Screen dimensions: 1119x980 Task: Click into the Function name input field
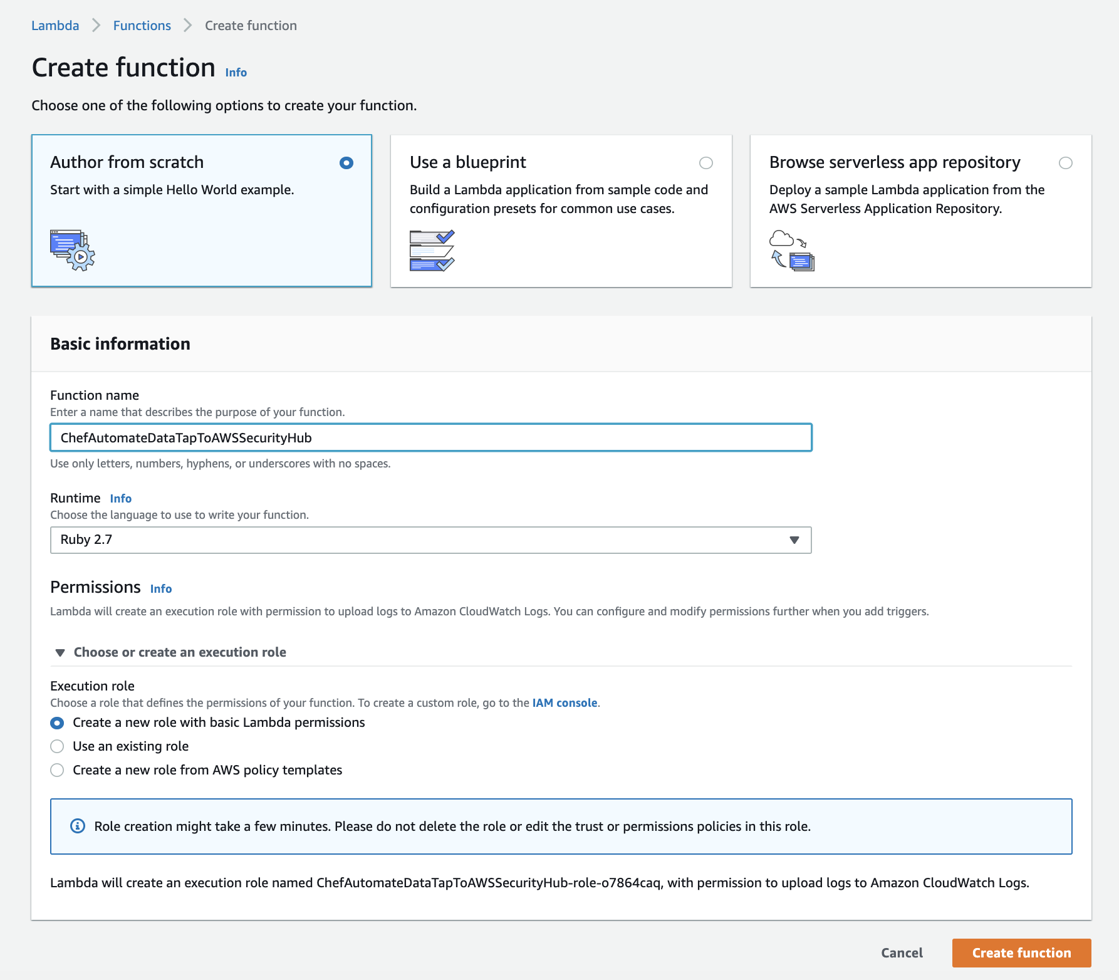pyautogui.click(x=431, y=437)
